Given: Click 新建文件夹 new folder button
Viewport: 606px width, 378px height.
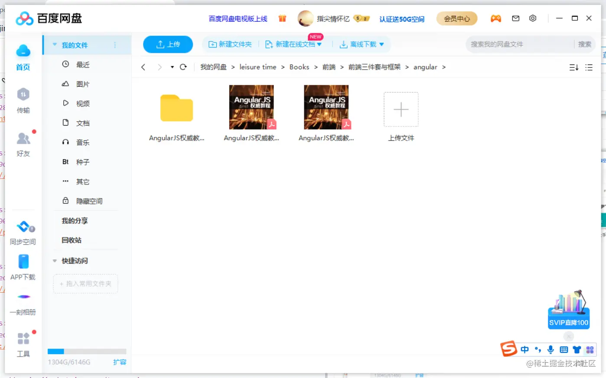Looking at the screenshot, I should [x=230, y=44].
